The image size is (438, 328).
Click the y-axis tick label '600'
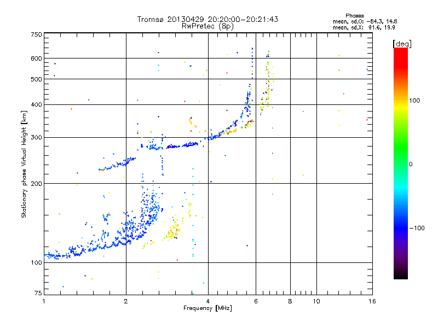coord(37,58)
